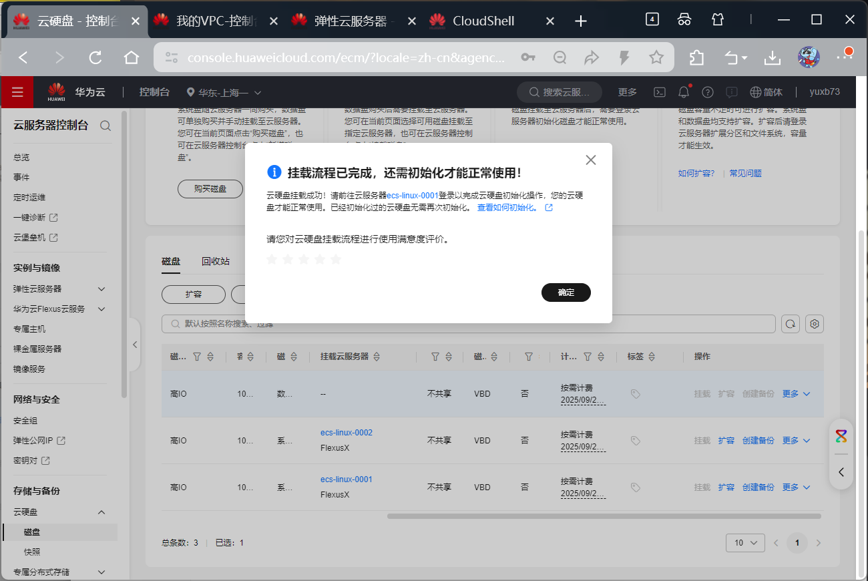Give a five-star satisfaction rating
868x581 pixels.
coord(336,259)
